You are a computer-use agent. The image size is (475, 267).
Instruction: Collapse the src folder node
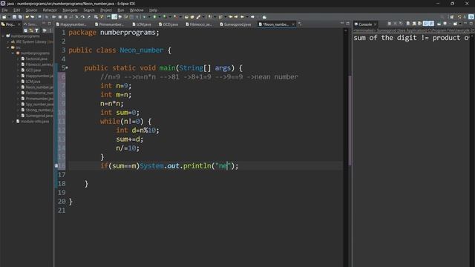pos(8,47)
